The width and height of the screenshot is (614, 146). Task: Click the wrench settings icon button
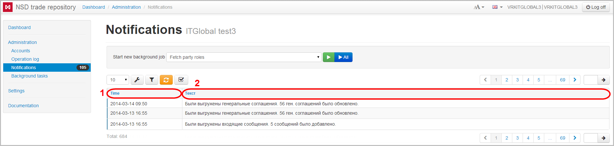point(137,80)
